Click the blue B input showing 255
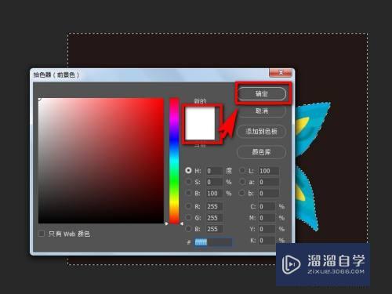 214,229
